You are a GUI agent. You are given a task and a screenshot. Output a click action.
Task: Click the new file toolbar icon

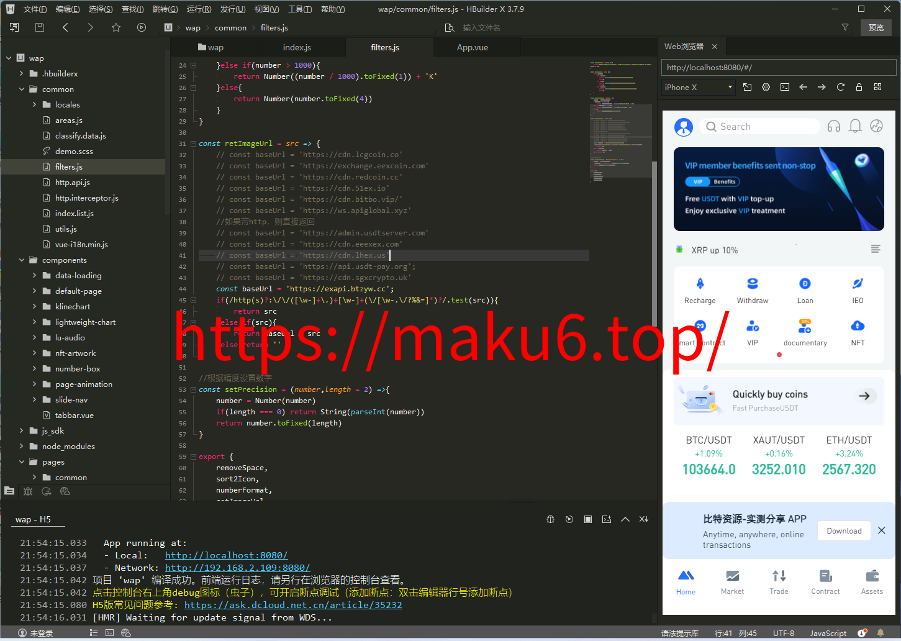pyautogui.click(x=14, y=27)
